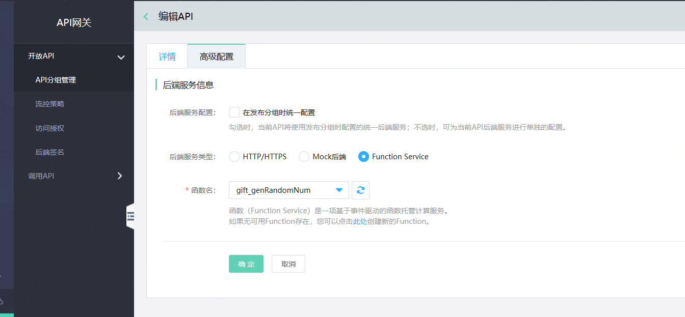Click the 确定 button to confirm
This screenshot has height=317, width=685.
246,264
